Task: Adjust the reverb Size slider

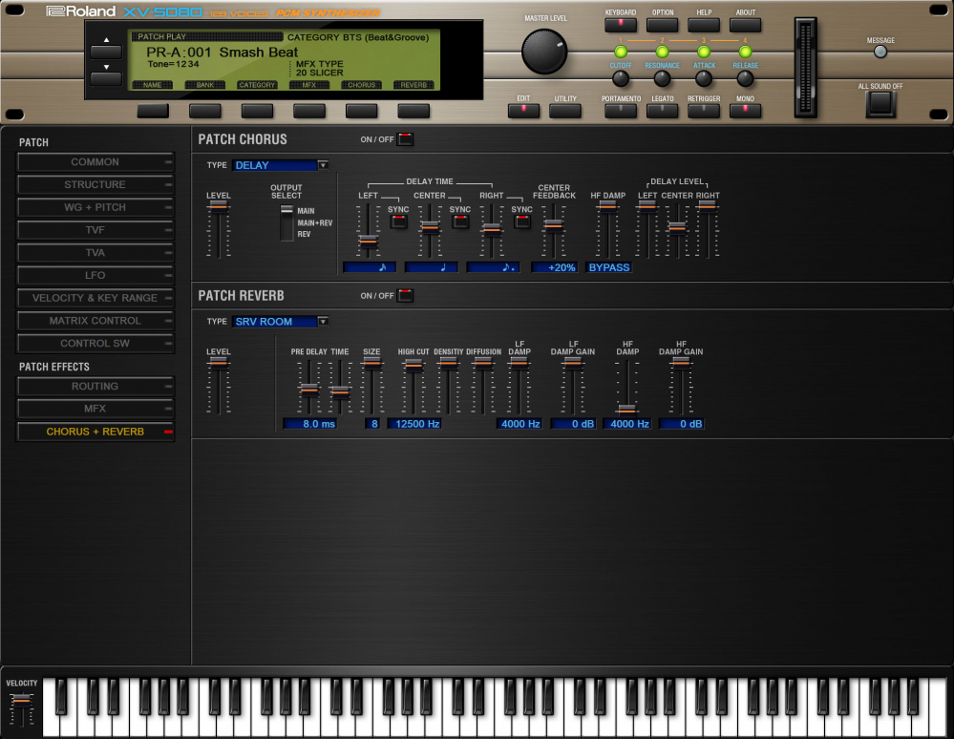Action: [x=371, y=363]
